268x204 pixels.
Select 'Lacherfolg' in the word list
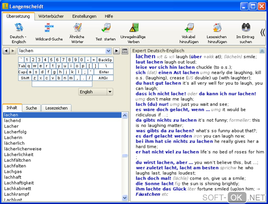(62, 132)
